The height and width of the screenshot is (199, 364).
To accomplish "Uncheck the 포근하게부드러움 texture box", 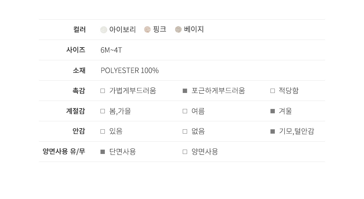I will (185, 91).
